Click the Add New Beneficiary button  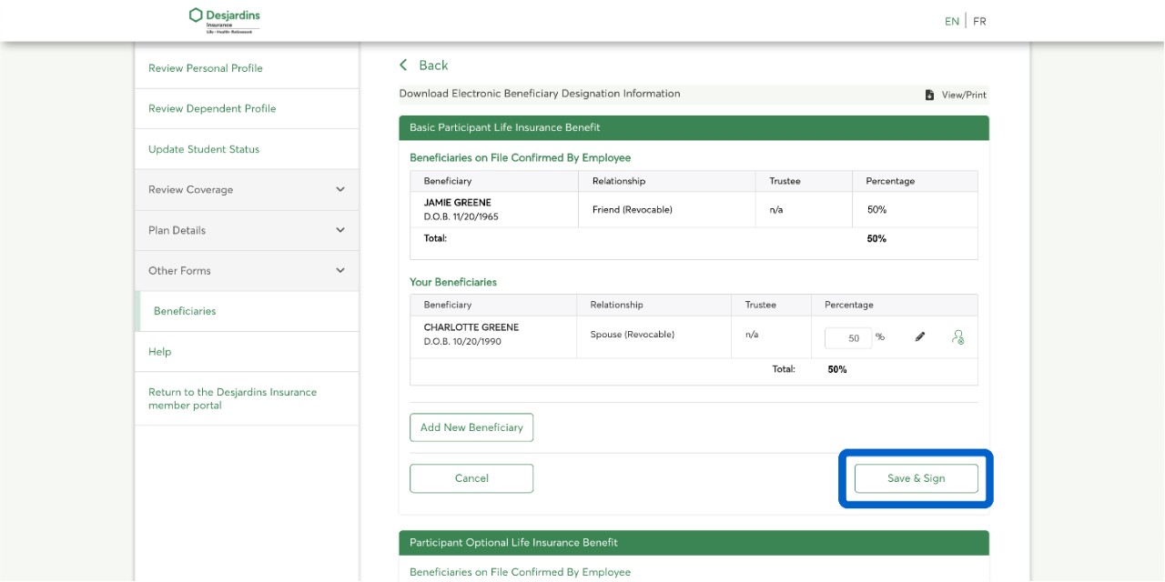(x=471, y=427)
